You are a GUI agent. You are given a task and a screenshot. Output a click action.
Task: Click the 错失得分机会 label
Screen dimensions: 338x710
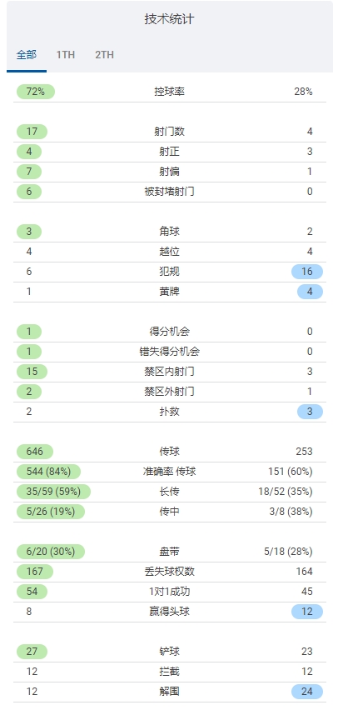[169, 352]
